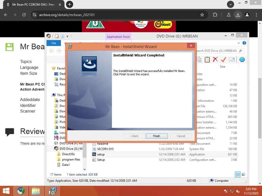262x196 pixels.
Task: Click the site information icon in address bar
Action: click(x=35, y=15)
